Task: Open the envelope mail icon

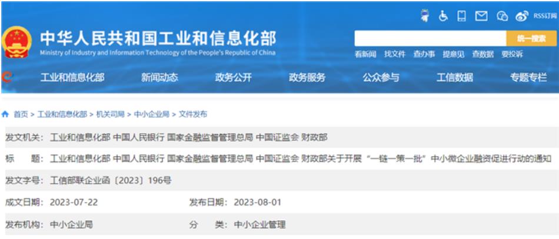Action: click(x=482, y=16)
